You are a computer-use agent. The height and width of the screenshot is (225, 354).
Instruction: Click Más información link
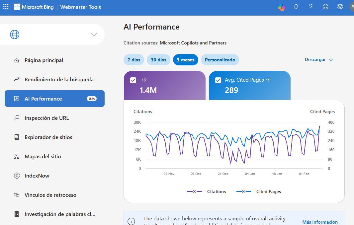tap(320, 222)
